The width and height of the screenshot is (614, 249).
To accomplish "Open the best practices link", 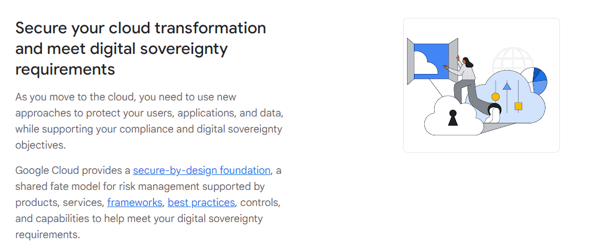I will pos(201,203).
